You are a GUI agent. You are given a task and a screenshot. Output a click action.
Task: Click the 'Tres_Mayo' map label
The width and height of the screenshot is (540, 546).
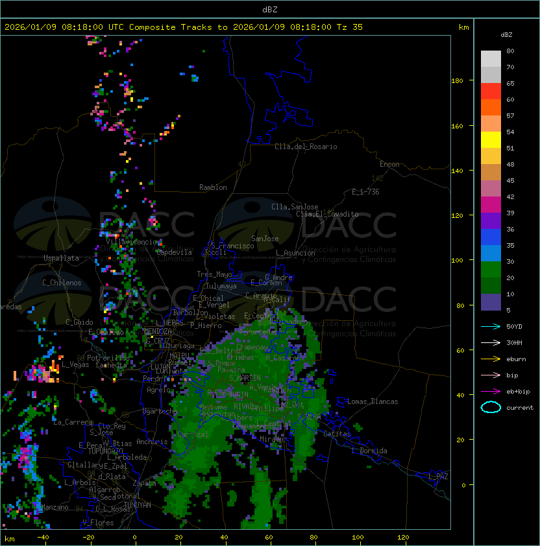click(214, 274)
